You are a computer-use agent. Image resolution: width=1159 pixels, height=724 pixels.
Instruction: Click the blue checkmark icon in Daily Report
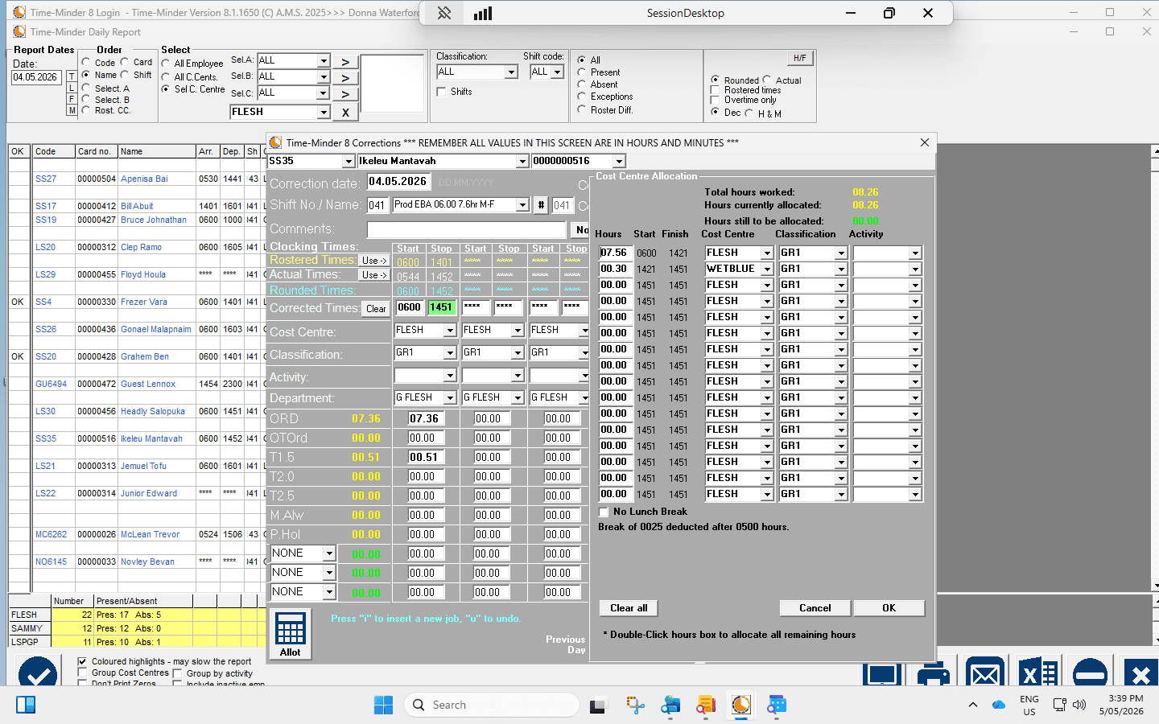coord(37,673)
